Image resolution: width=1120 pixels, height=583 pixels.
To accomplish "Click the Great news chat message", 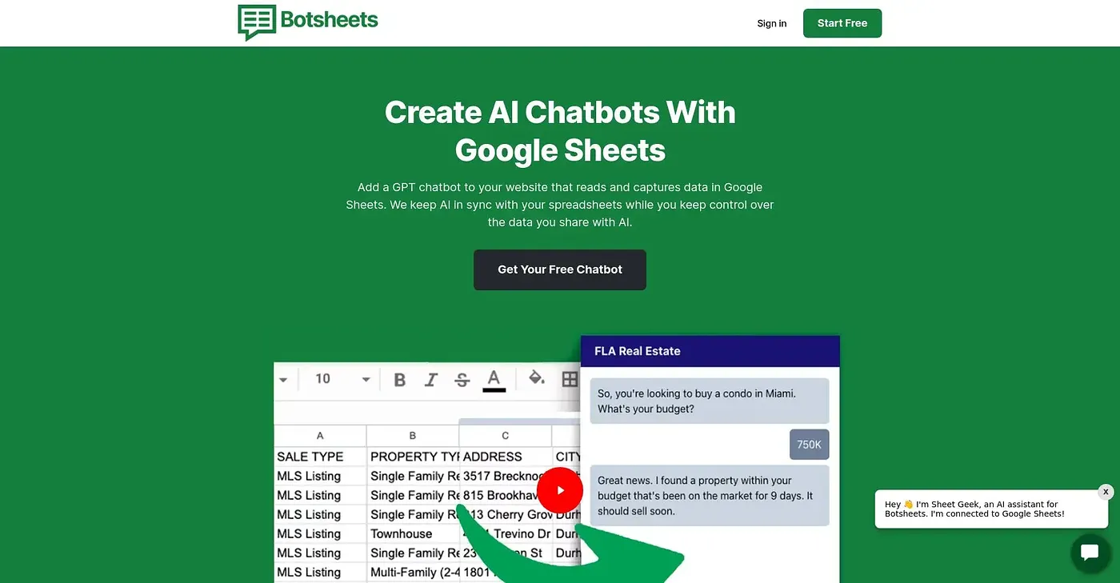I will pos(710,496).
